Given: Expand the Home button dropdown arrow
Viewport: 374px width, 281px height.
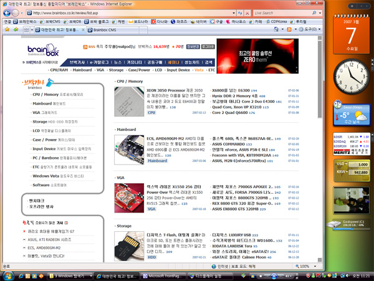Looking at the screenshot, I should tap(282, 29).
